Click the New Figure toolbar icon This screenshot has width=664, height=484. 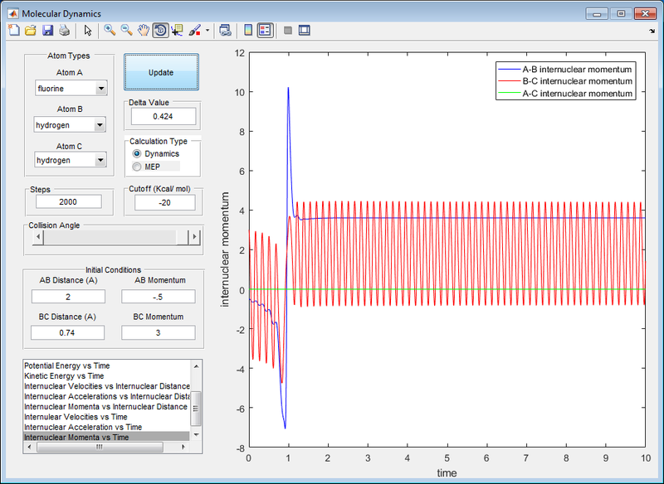click(14, 30)
